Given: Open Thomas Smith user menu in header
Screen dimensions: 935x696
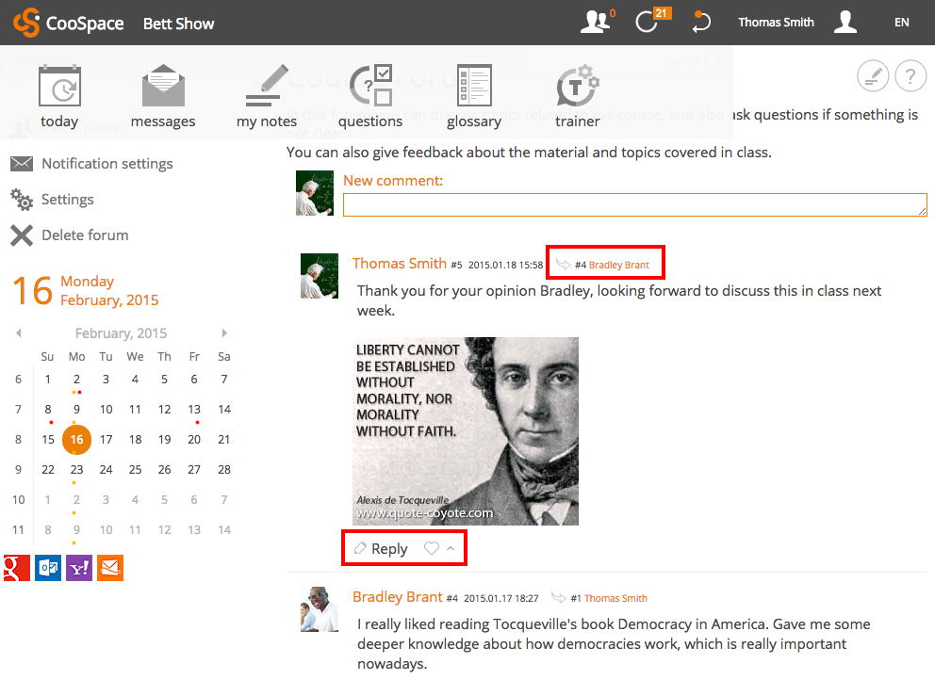Looking at the screenshot, I should (x=776, y=23).
